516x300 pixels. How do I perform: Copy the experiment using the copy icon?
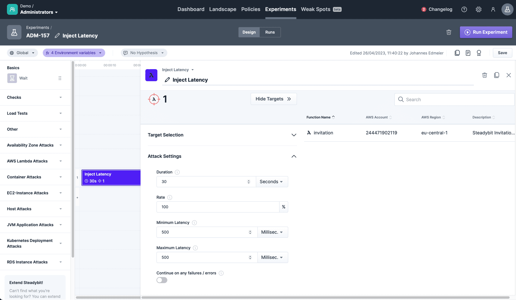[x=457, y=53]
